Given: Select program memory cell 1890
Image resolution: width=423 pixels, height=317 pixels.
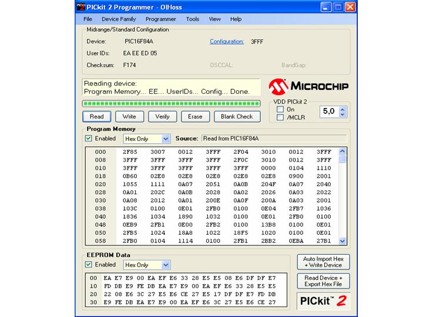Looking at the screenshot, I should pos(185,217).
